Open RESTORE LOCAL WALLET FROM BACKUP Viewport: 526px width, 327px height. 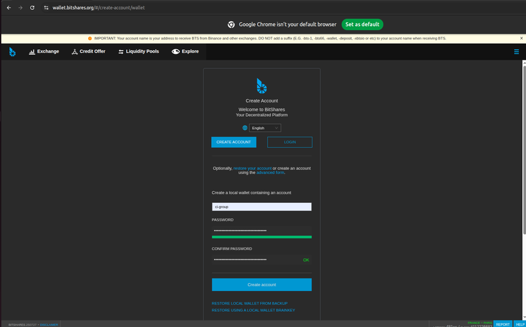pos(250,303)
